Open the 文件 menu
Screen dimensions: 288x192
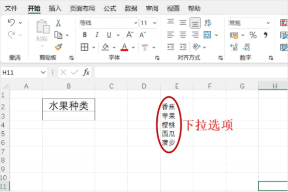pyautogui.click(x=11, y=8)
